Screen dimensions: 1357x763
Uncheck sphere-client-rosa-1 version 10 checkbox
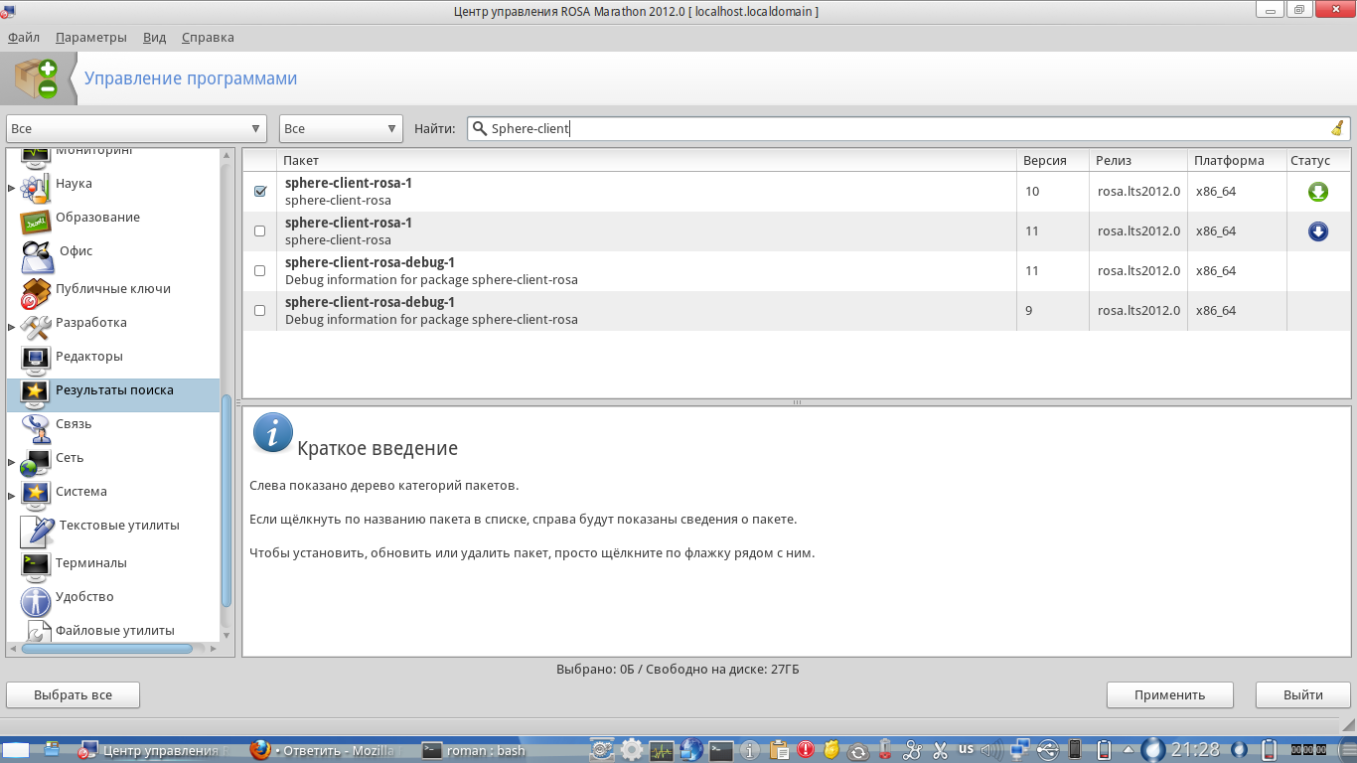tap(260, 191)
